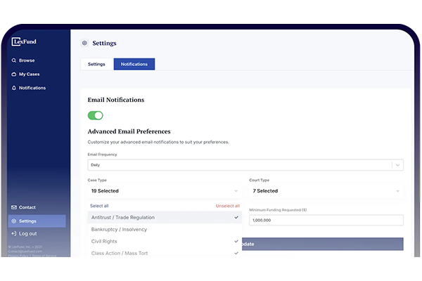
Task: Switch to the Settings tab
Action: 96,64
